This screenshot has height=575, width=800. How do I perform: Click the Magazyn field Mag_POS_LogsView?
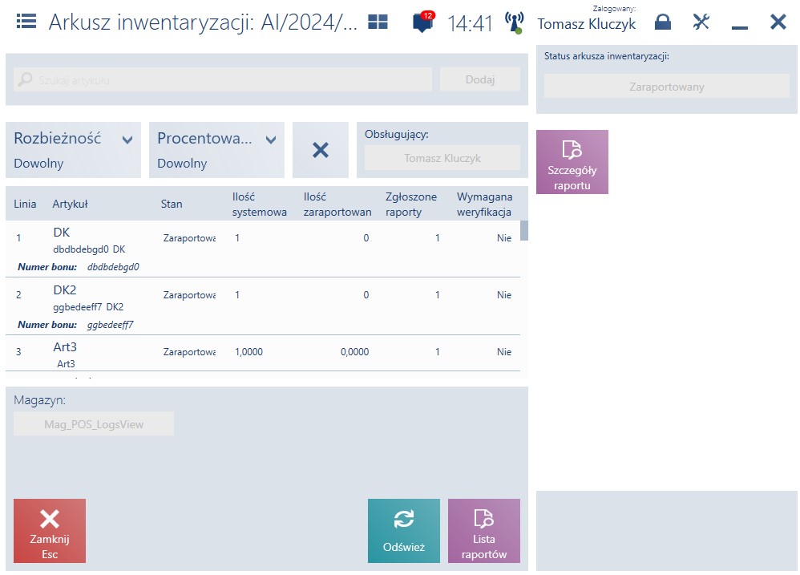click(94, 424)
